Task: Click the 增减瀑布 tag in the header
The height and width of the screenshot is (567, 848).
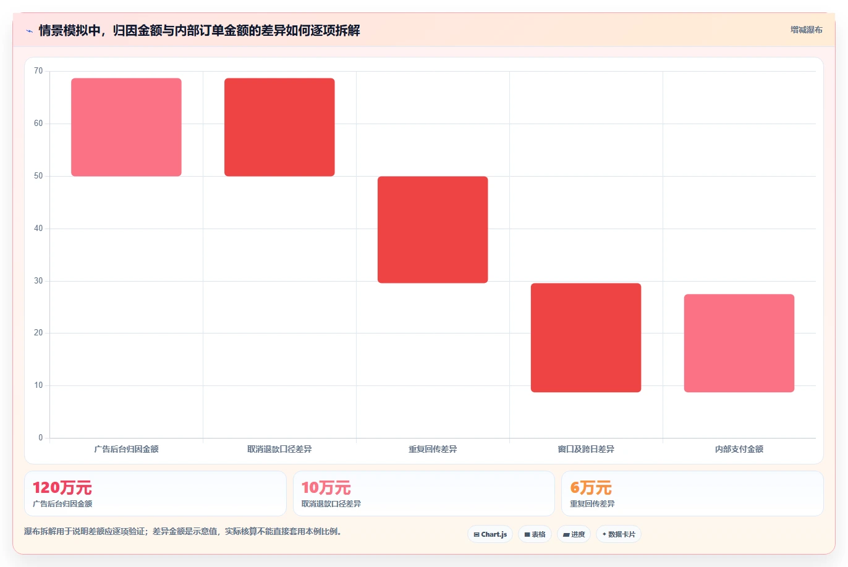Action: pyautogui.click(x=806, y=30)
